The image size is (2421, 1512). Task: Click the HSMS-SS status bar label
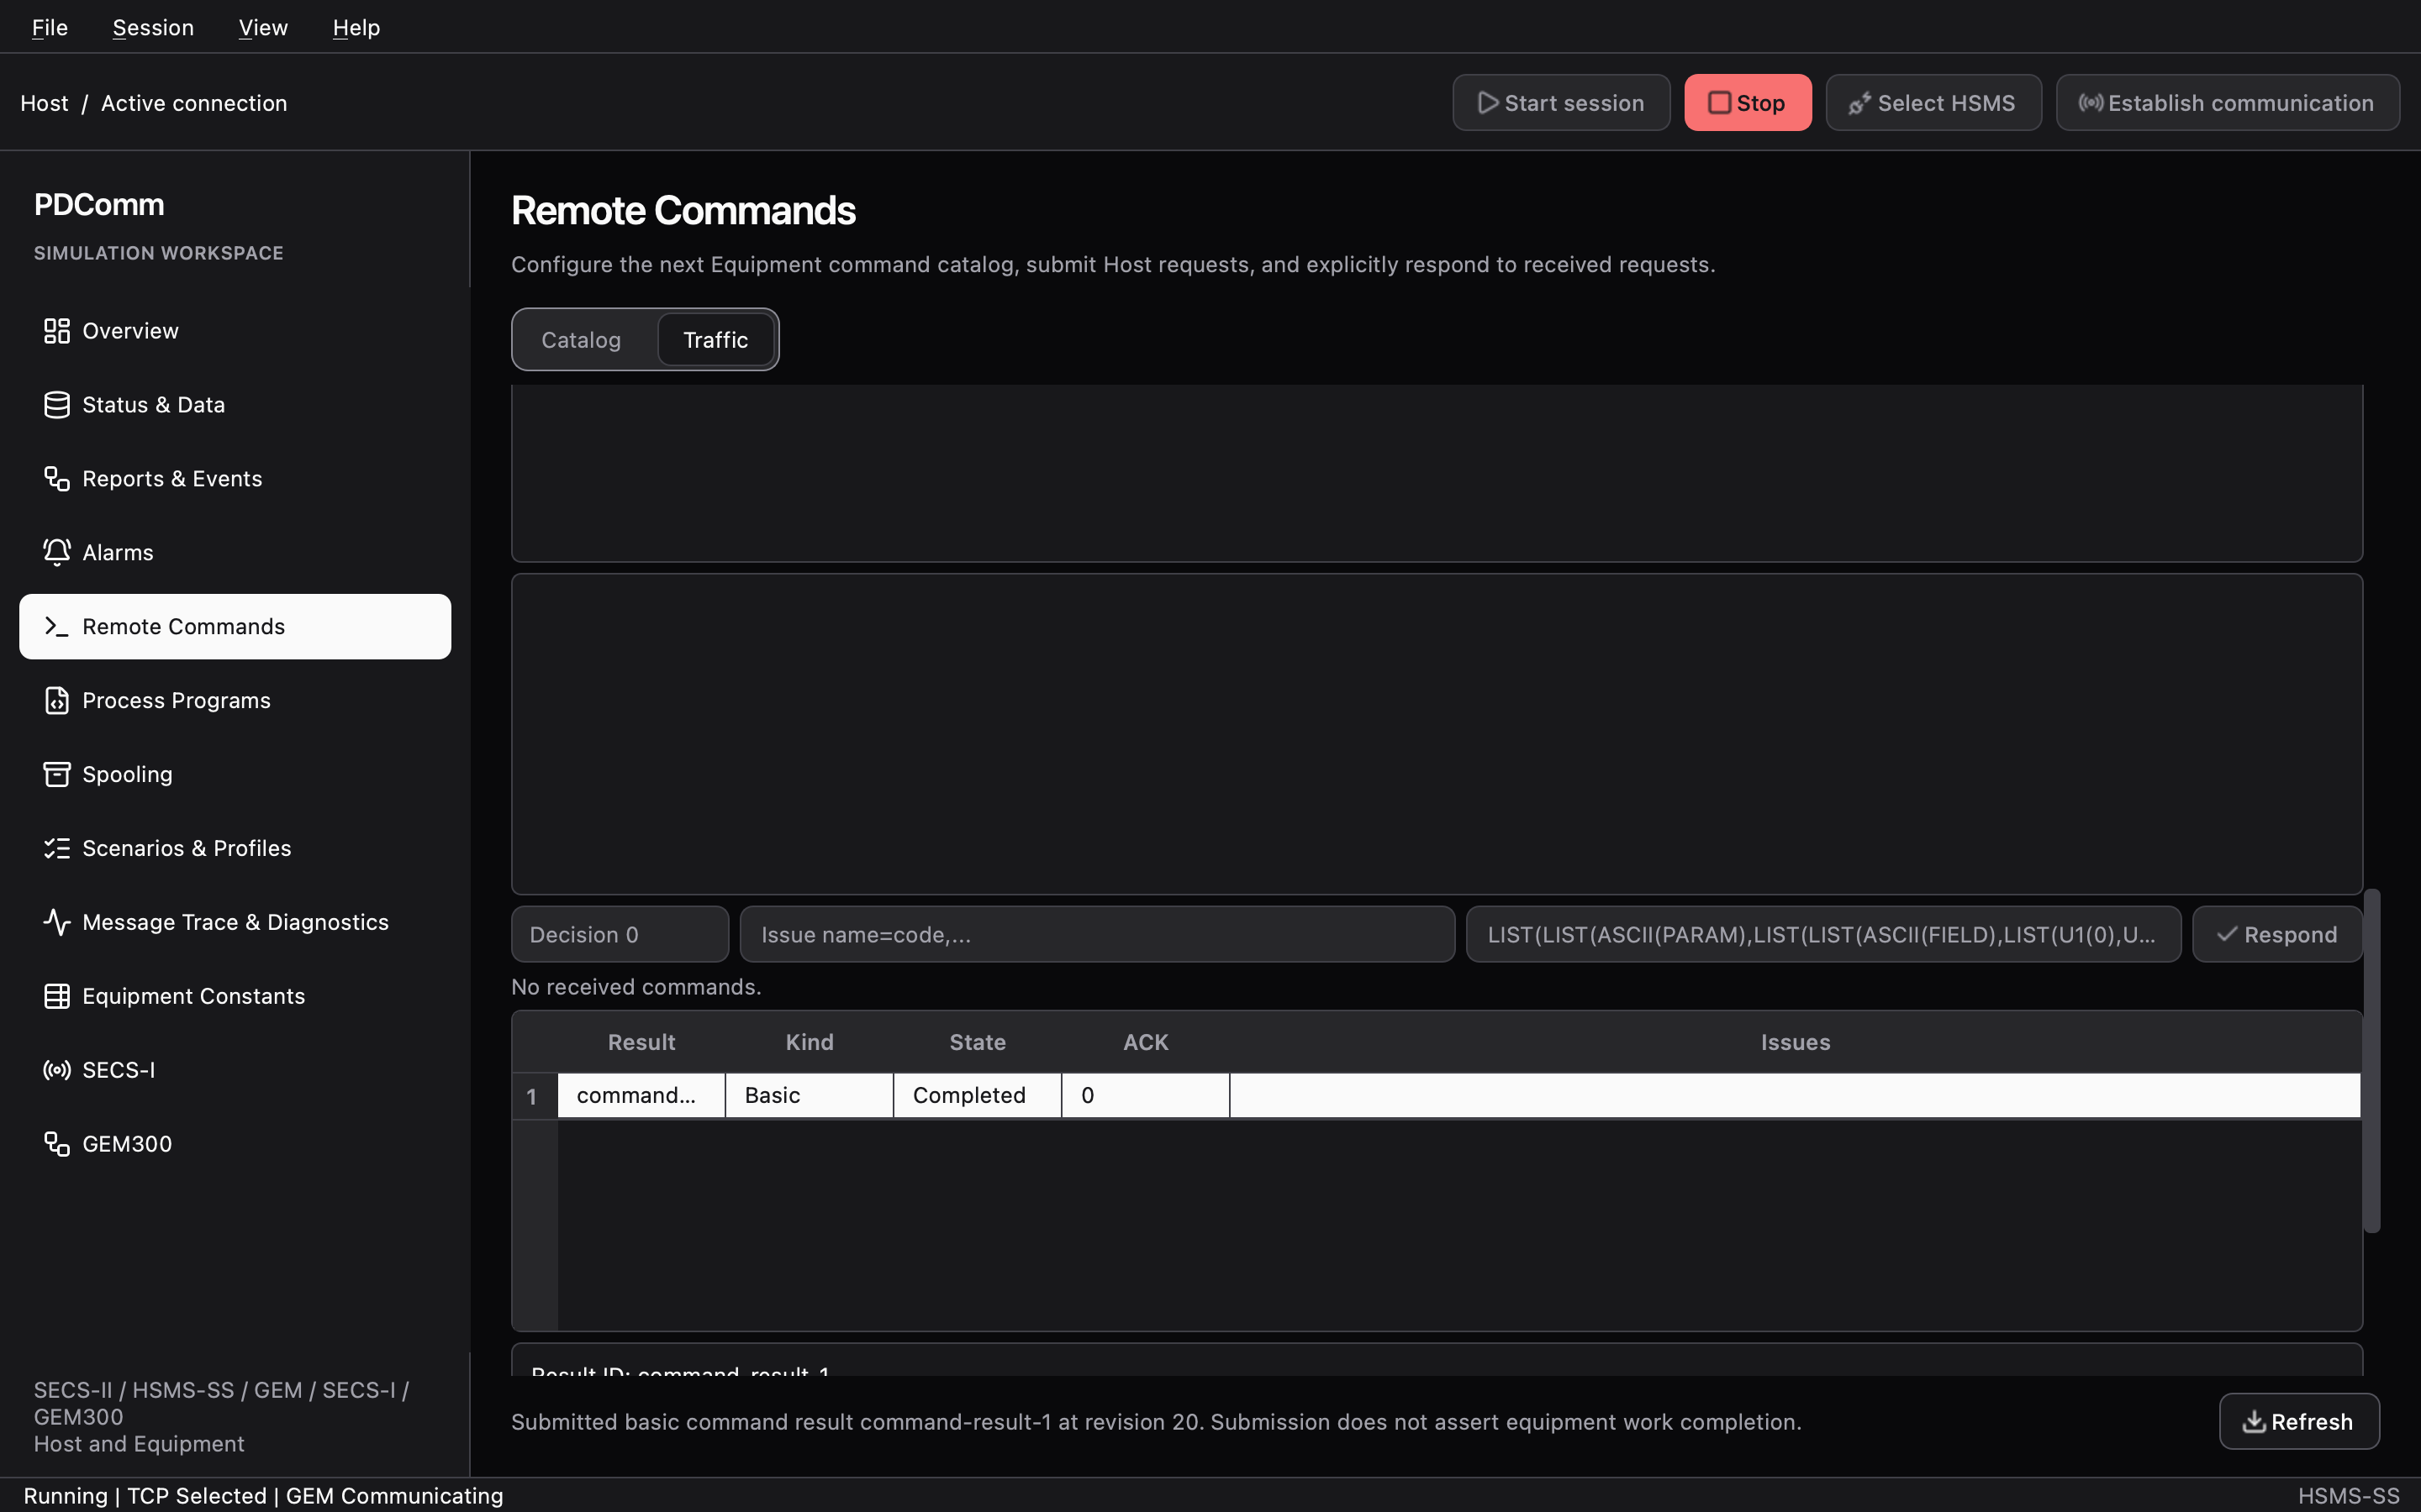2348,1496
